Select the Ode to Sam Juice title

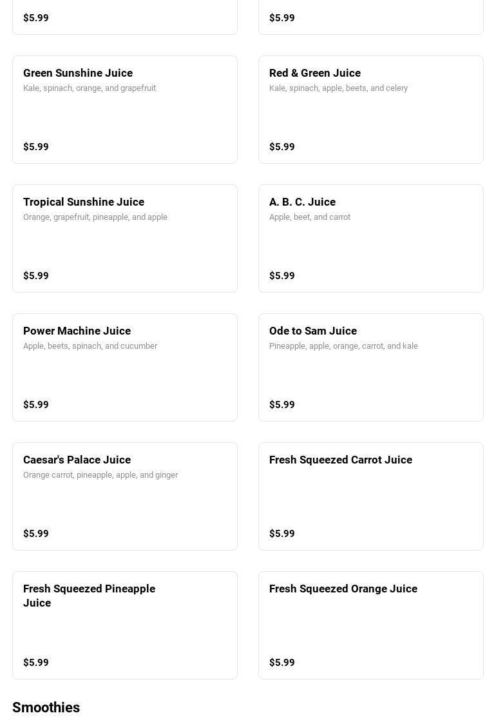(x=312, y=331)
